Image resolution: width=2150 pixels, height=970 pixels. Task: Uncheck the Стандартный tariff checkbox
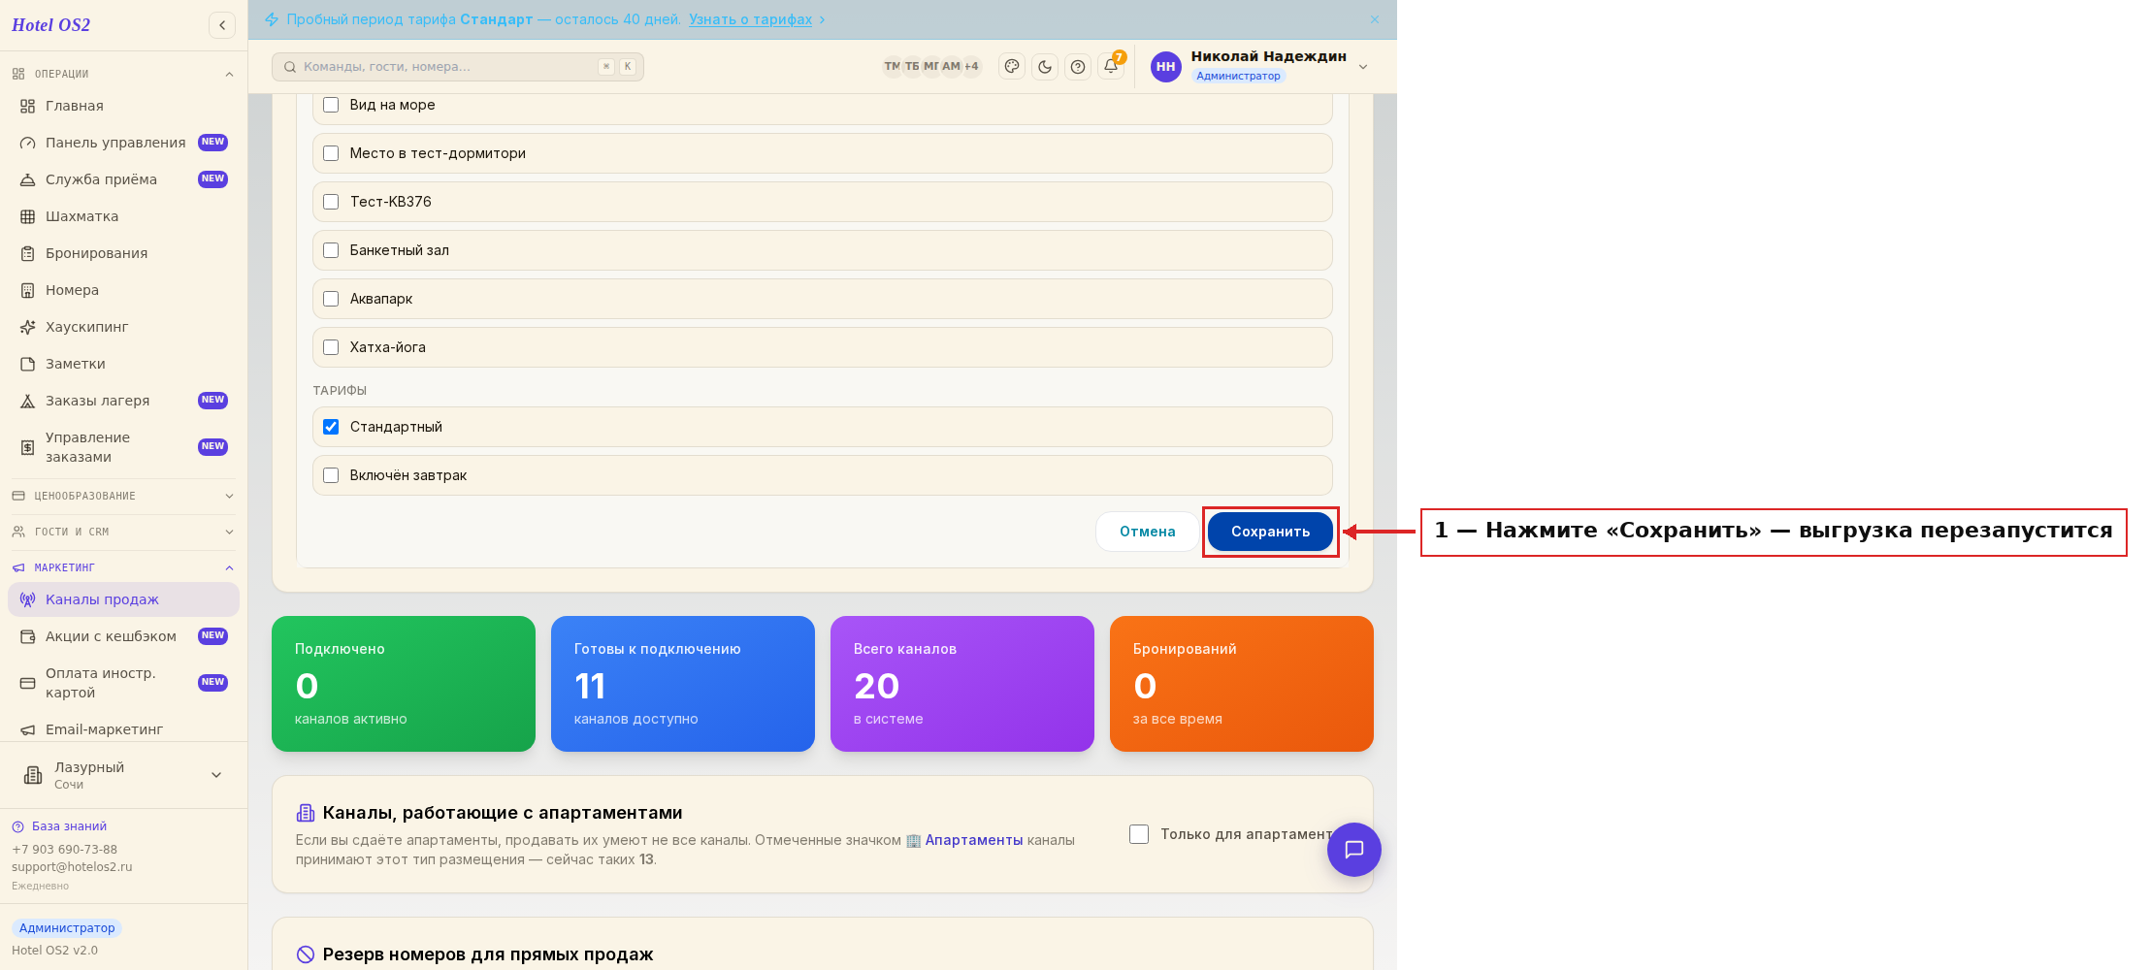[331, 427]
